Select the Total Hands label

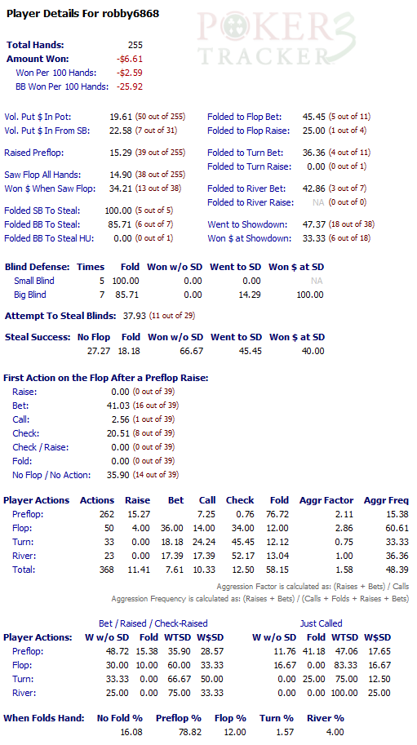pyautogui.click(x=35, y=45)
